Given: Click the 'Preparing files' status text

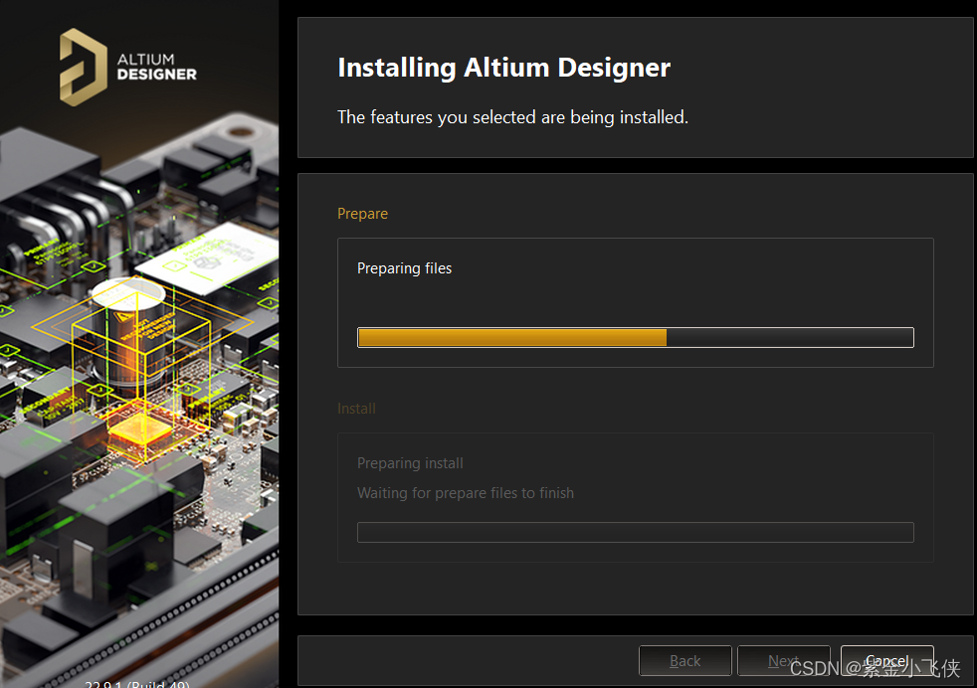Looking at the screenshot, I should [x=404, y=268].
